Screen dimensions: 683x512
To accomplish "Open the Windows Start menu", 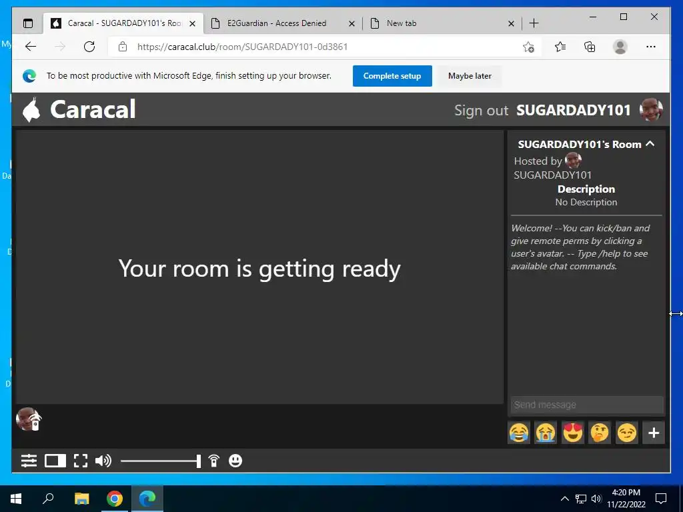I will click(x=16, y=499).
